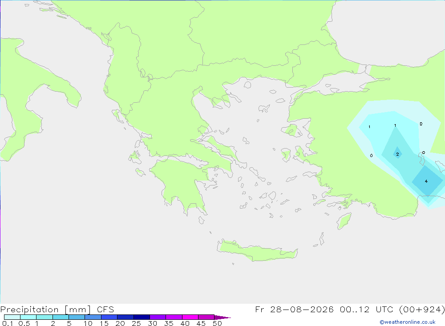Click the '0.1' legend scale label

[x=8, y=323]
